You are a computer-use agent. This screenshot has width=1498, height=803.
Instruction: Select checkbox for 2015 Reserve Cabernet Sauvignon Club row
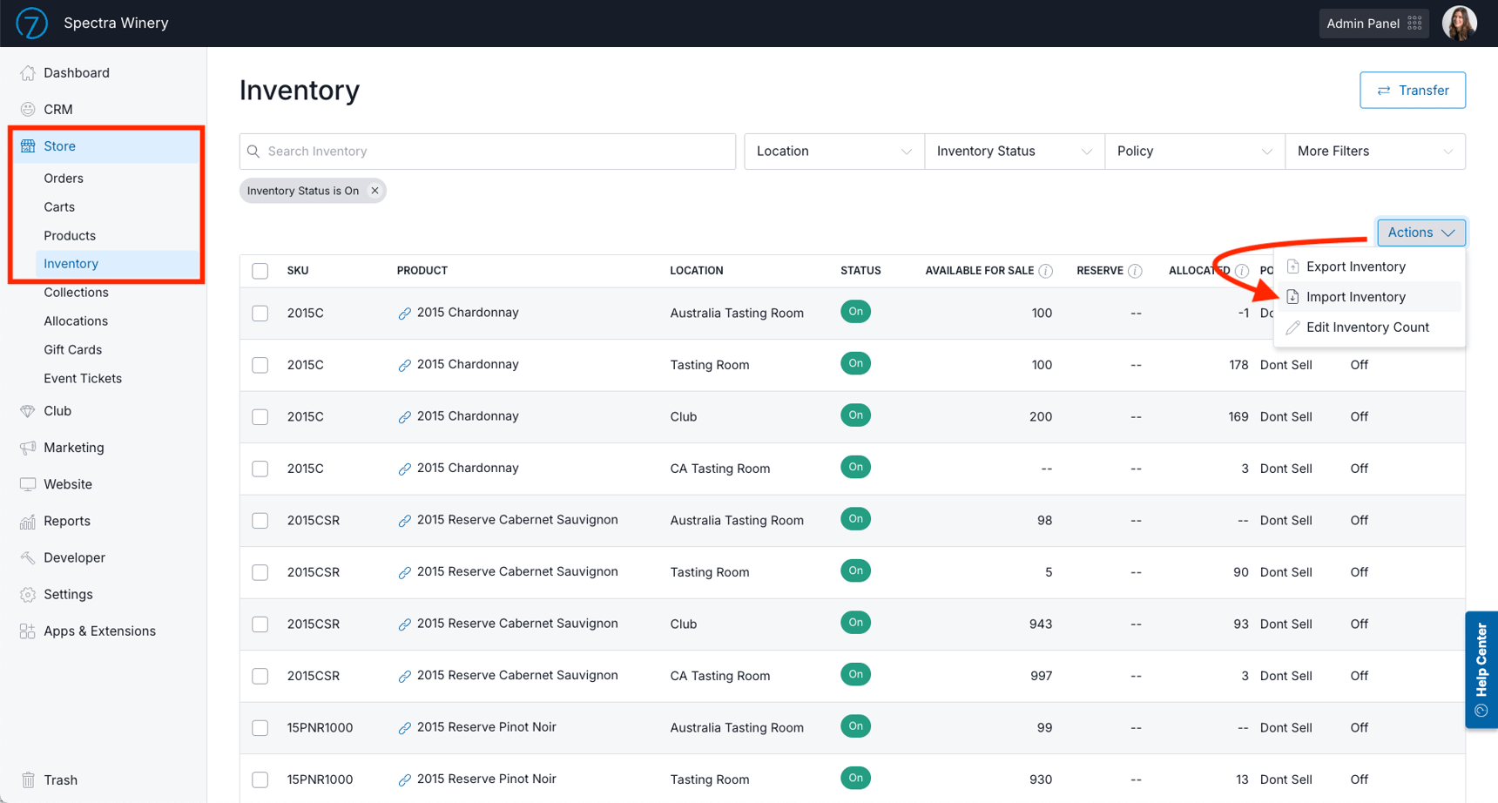tap(260, 624)
